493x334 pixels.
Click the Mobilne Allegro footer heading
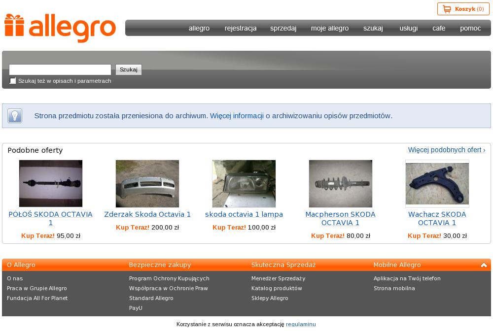click(x=397, y=265)
